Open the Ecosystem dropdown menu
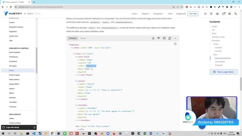 158,14
